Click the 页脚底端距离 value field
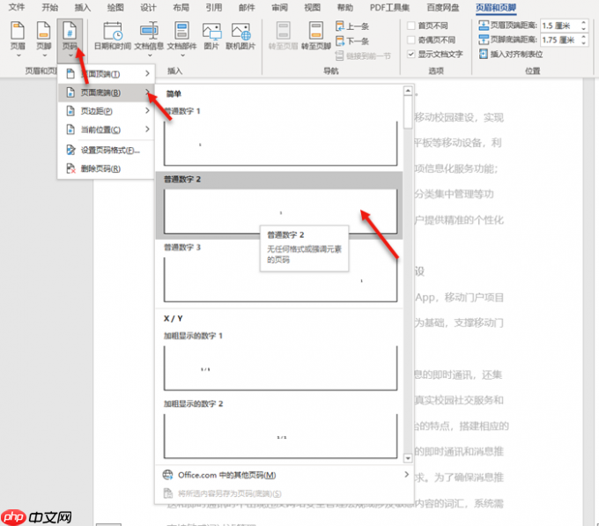 click(x=559, y=40)
